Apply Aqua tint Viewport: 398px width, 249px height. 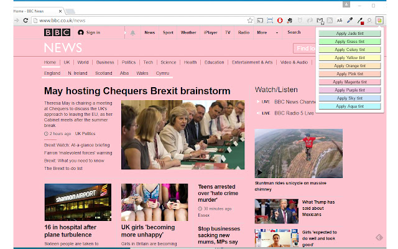point(349,106)
